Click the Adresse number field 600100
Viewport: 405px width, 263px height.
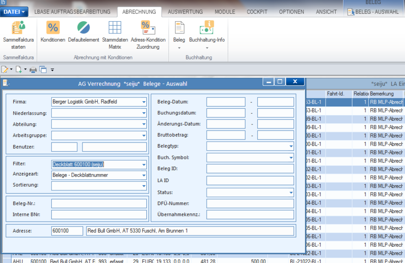(x=67, y=231)
